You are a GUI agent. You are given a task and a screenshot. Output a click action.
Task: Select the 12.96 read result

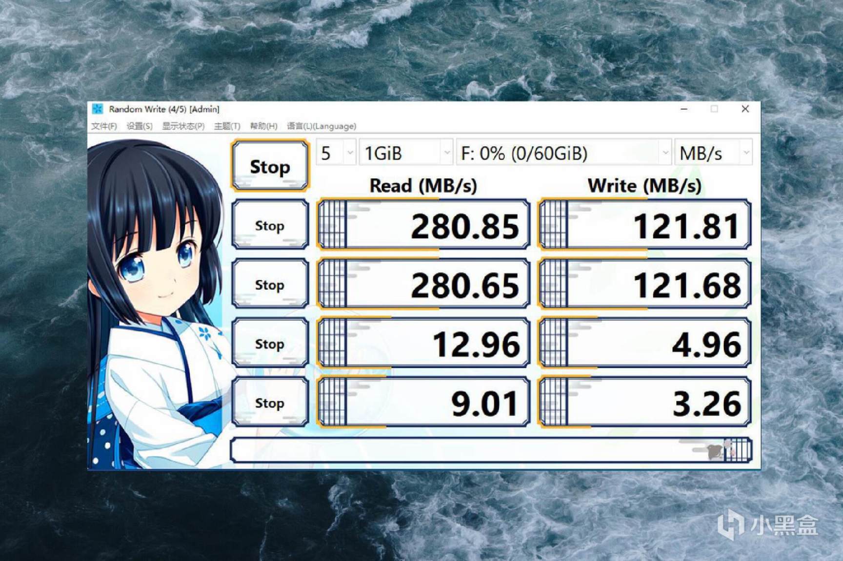click(423, 343)
